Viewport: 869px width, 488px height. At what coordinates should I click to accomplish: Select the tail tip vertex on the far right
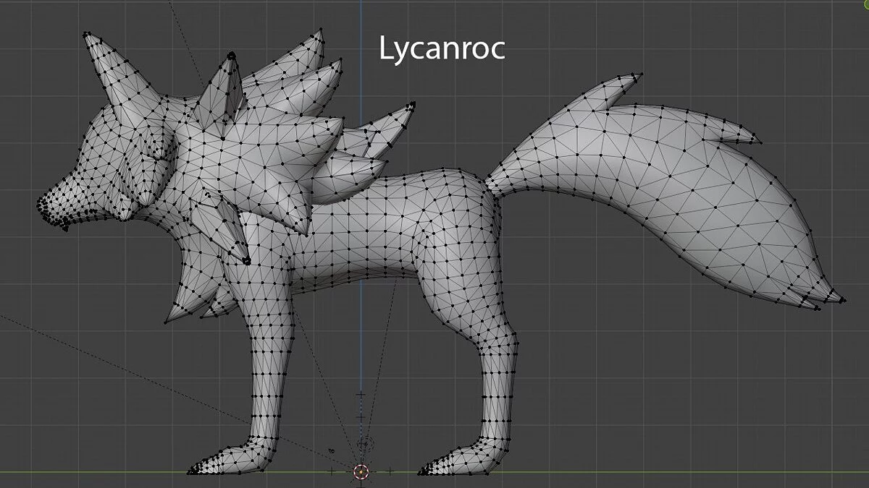844,299
